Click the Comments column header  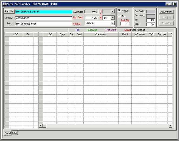(101, 35)
